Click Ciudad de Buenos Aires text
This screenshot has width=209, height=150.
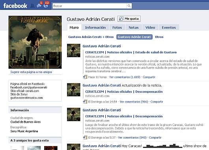[26, 122]
